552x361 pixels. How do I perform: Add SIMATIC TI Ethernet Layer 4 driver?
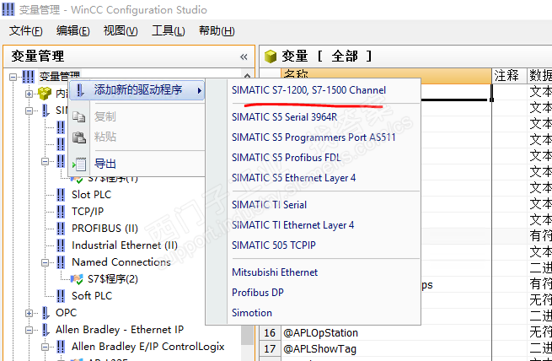click(293, 225)
